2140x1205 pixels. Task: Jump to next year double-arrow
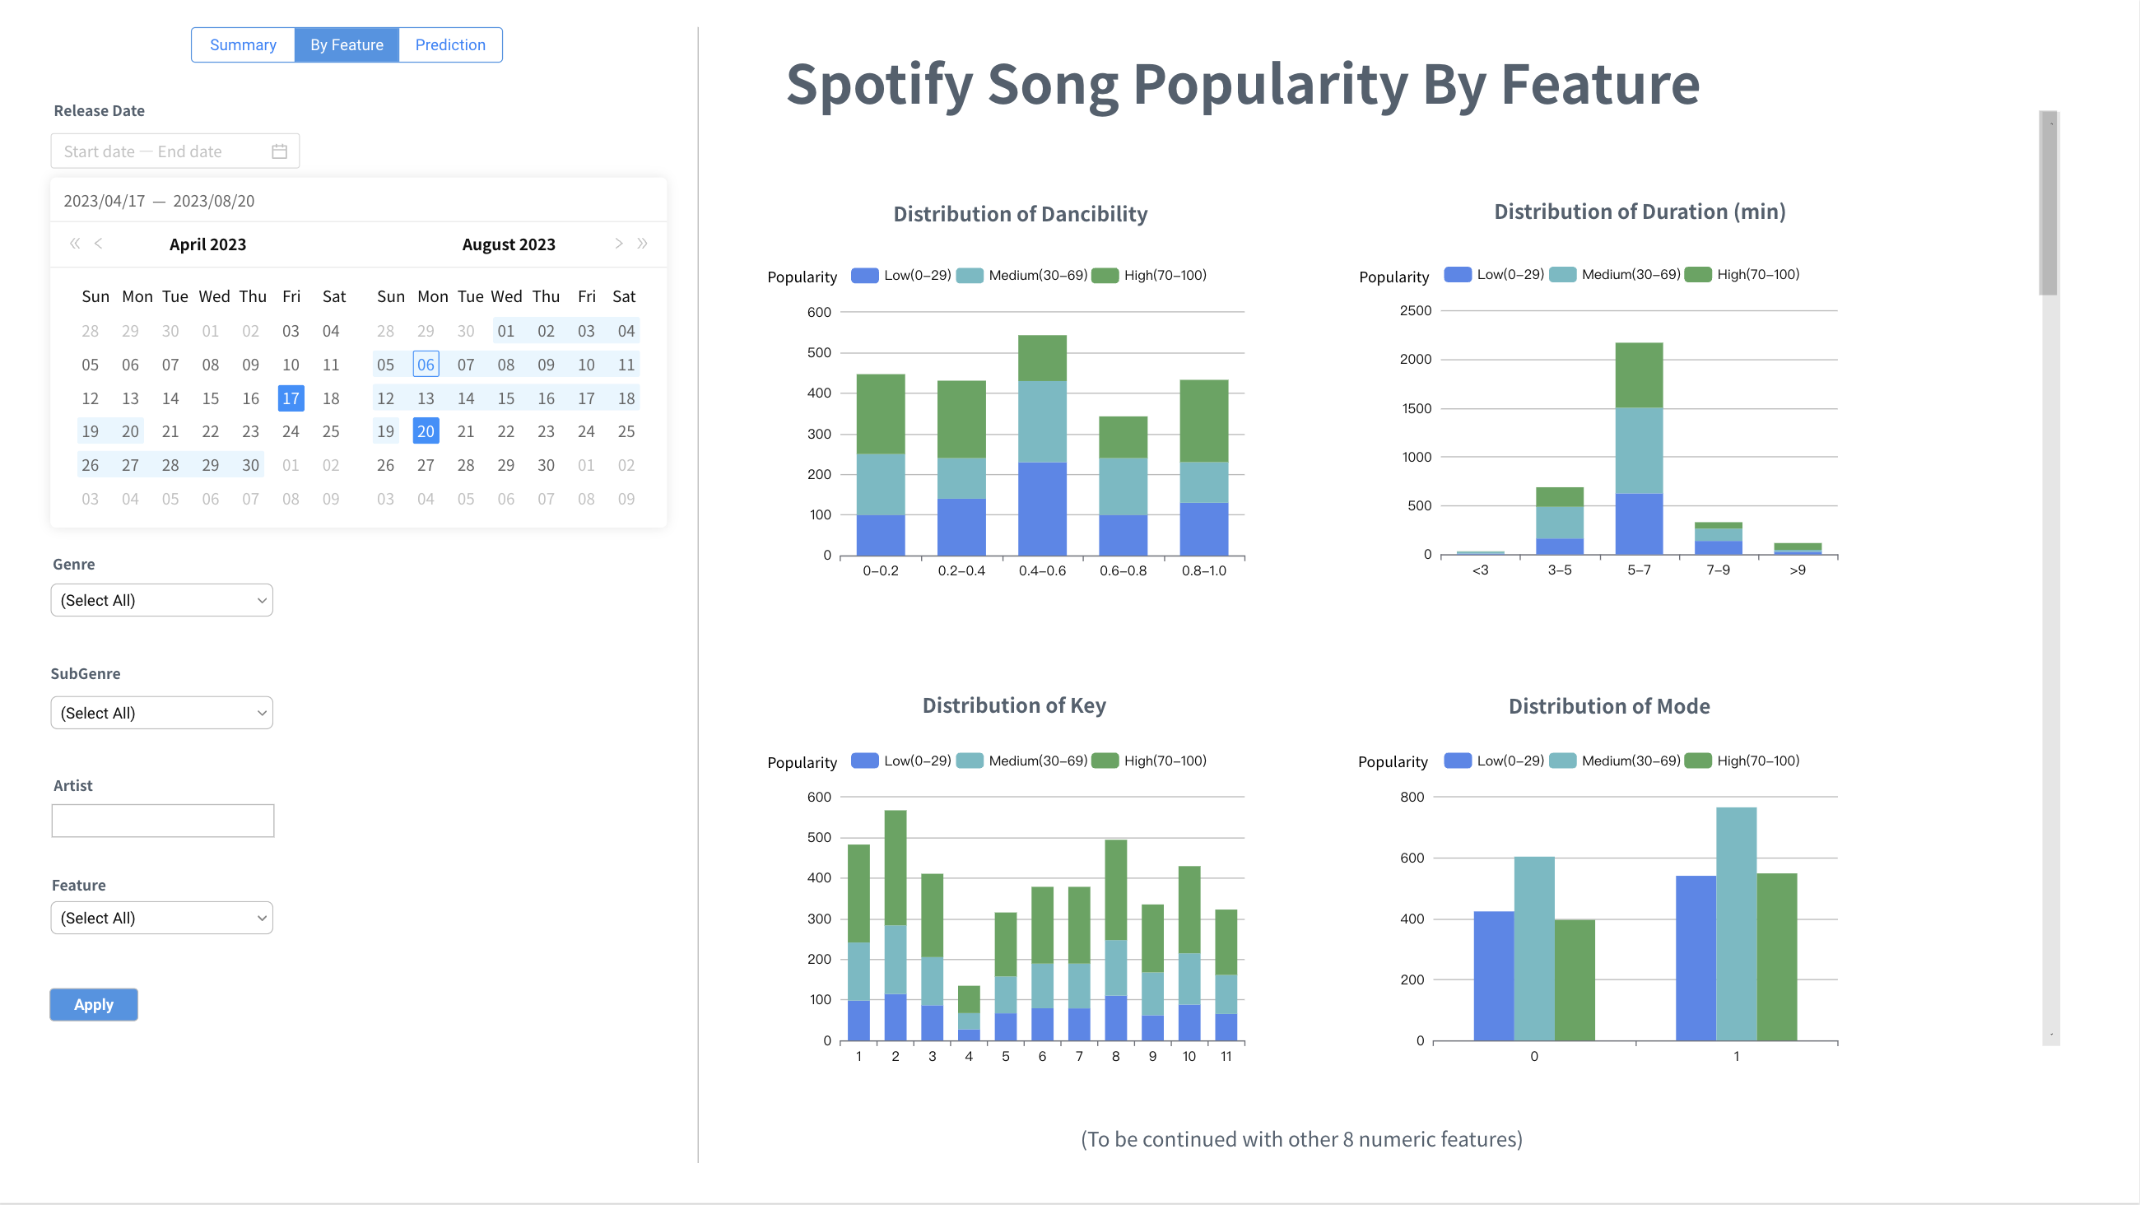pos(642,244)
